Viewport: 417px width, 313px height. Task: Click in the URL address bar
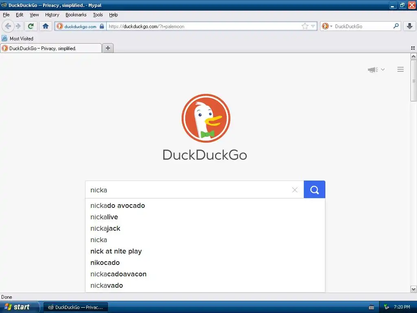[204, 26]
